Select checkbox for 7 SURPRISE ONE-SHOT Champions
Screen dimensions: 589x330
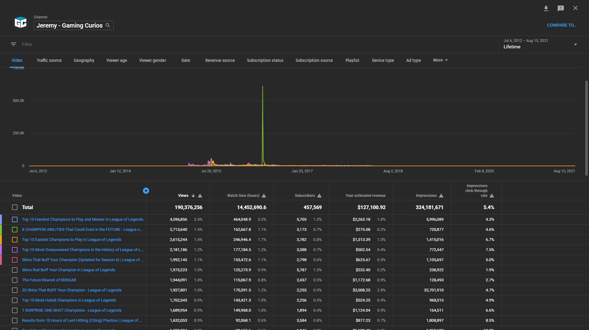[x=15, y=310]
